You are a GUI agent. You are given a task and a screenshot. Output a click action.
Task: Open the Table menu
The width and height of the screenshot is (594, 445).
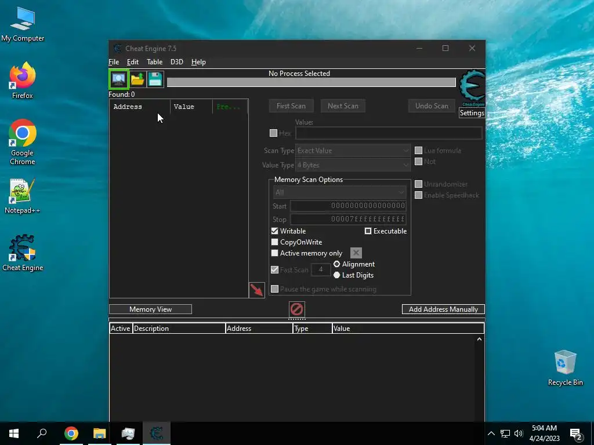(x=154, y=62)
